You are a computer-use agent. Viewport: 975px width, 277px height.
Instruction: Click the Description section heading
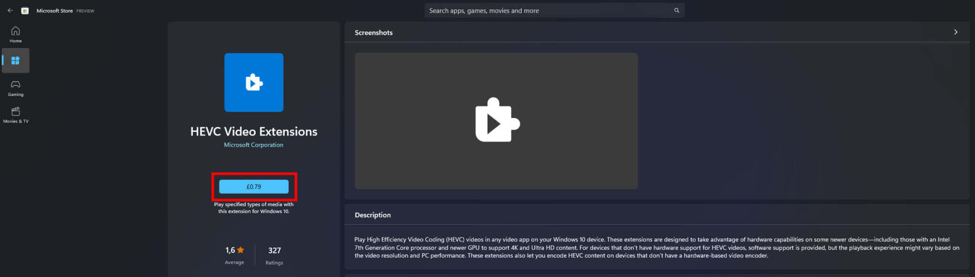(373, 215)
